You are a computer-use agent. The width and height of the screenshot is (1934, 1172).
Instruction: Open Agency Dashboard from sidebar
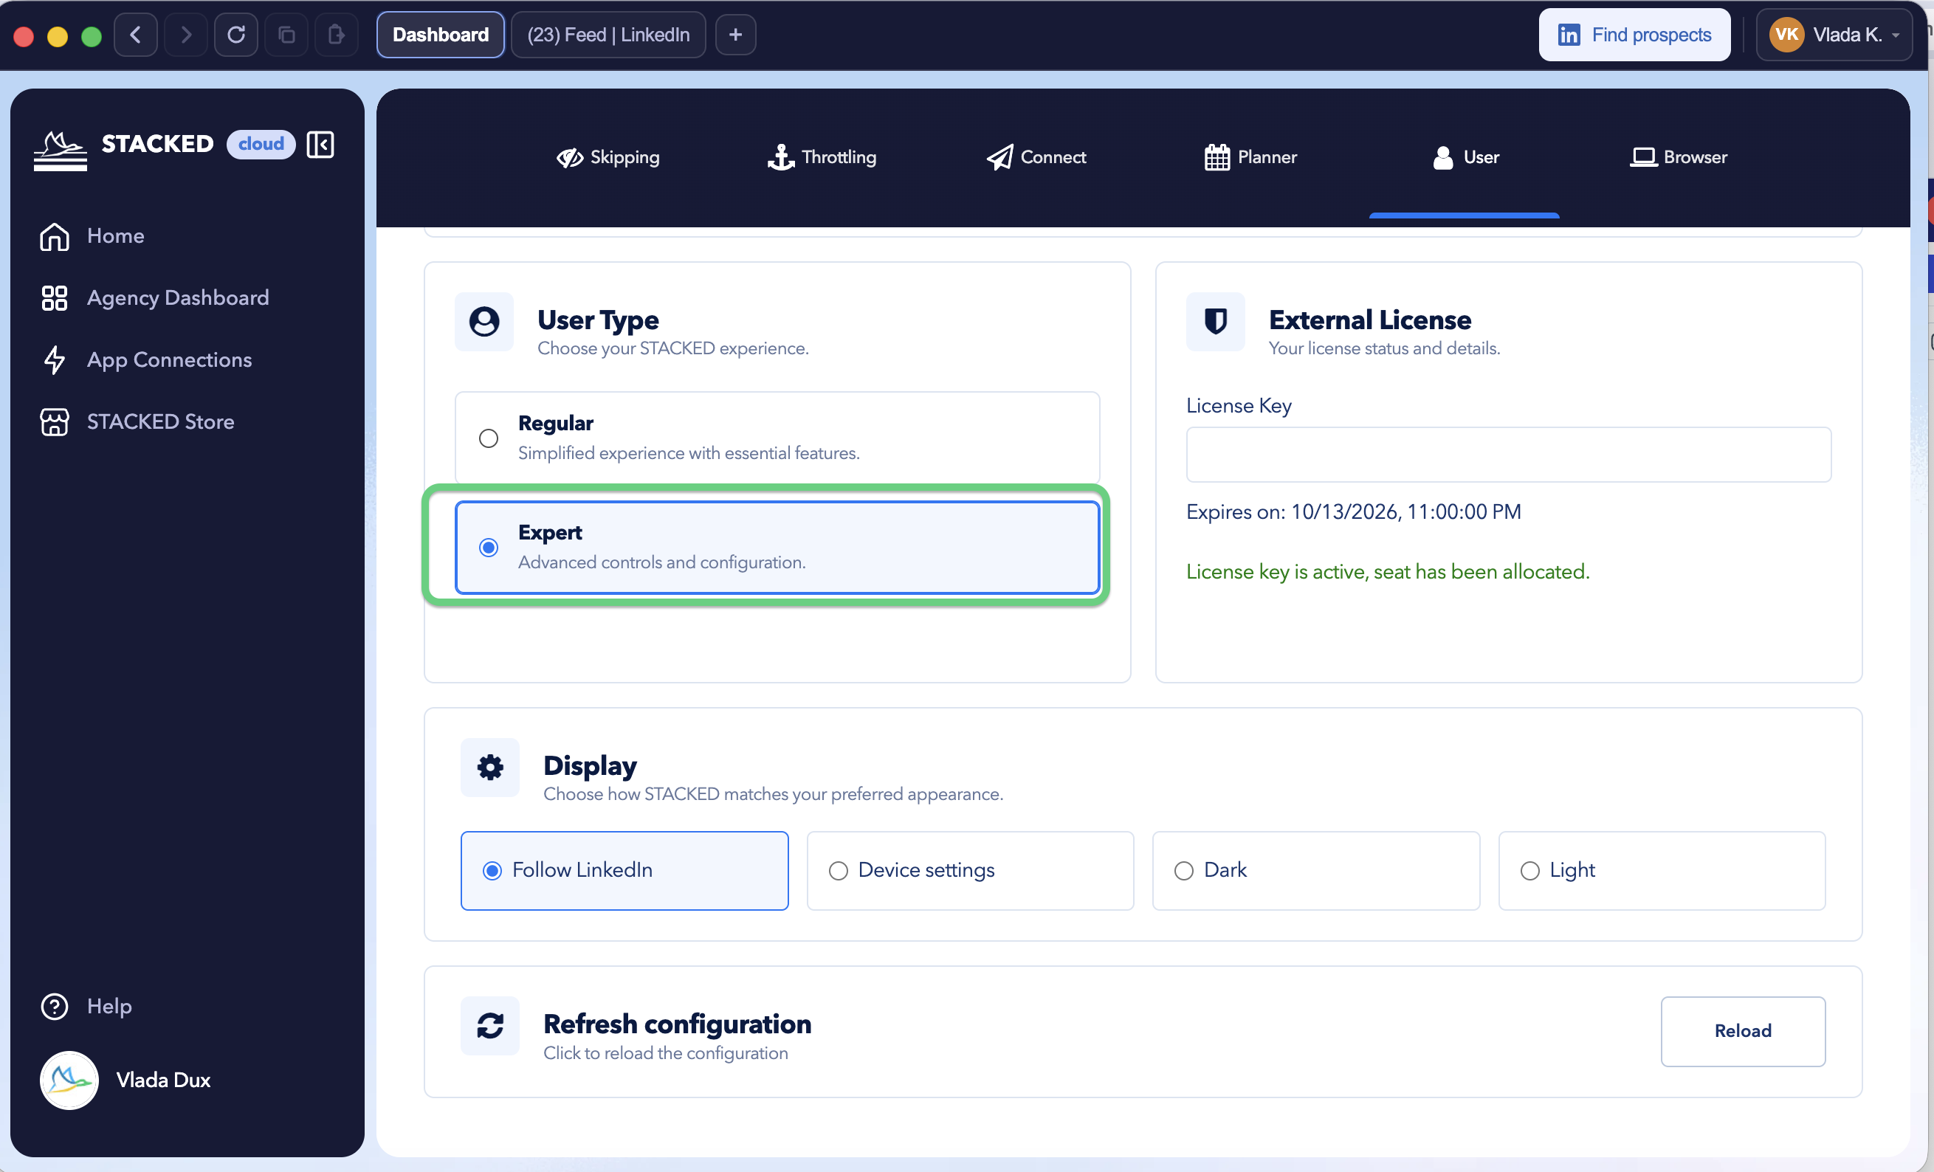click(x=177, y=298)
